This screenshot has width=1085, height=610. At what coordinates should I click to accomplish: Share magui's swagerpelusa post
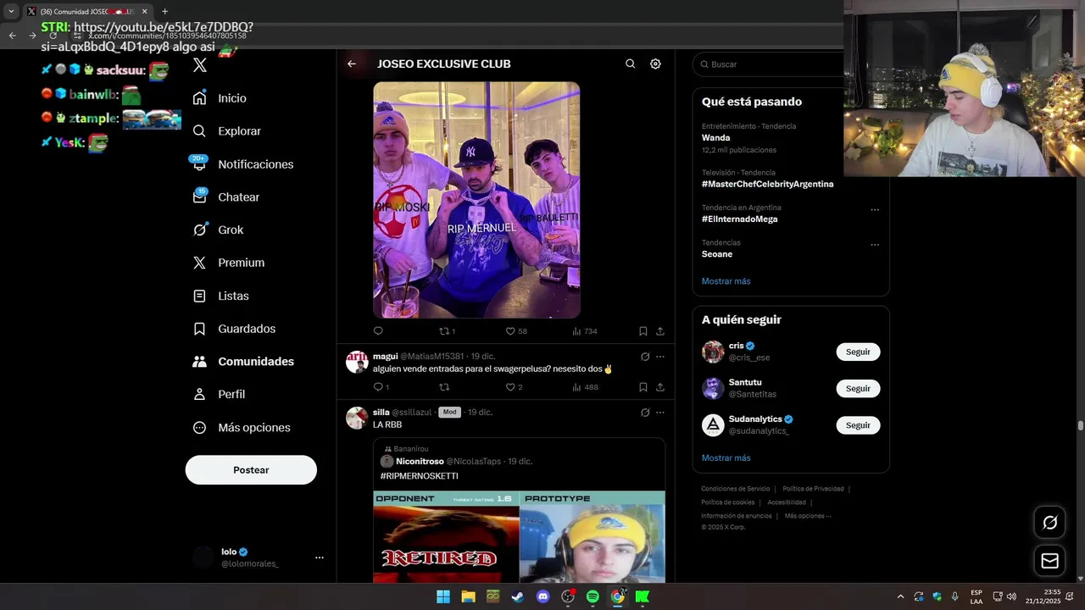click(x=660, y=387)
